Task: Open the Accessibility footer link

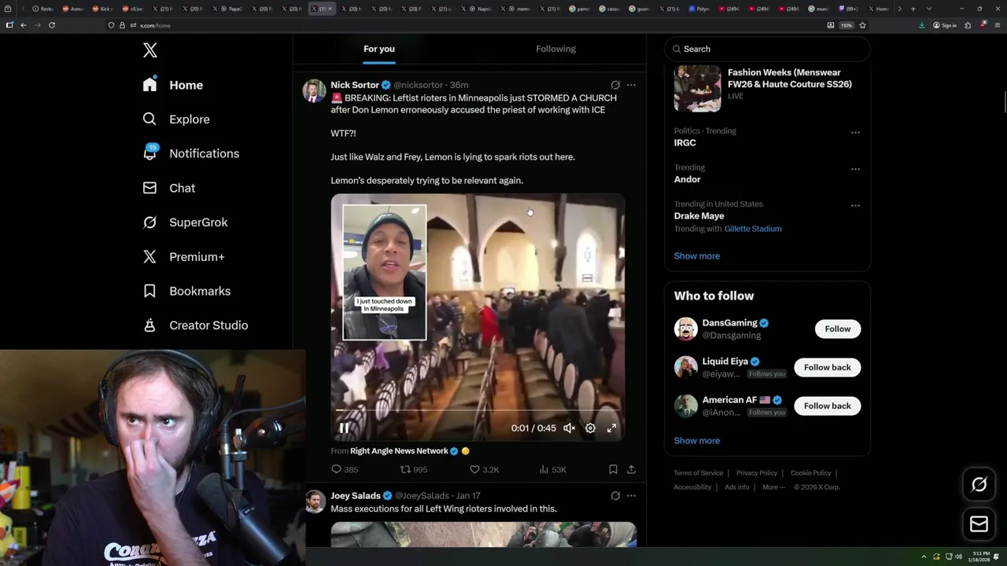Action: 692,487
